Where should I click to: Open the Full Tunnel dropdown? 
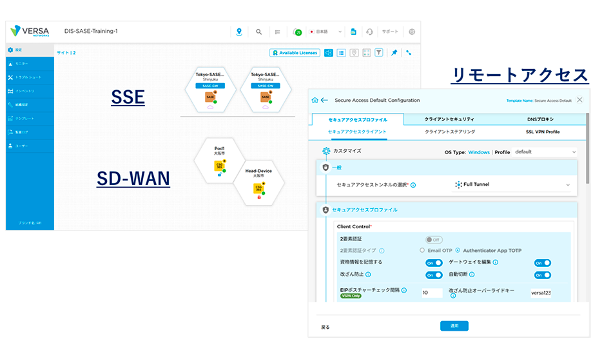coord(512,184)
